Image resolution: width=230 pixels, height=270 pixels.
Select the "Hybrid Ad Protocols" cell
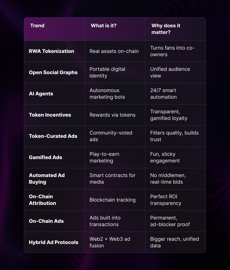54,242
